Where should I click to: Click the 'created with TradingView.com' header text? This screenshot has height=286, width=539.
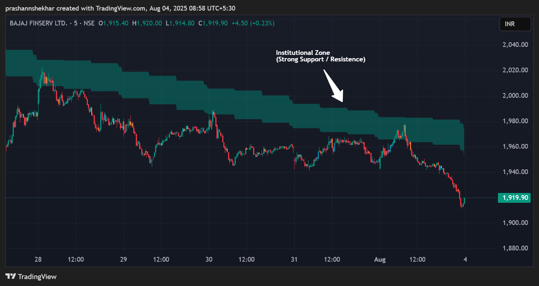point(96,8)
